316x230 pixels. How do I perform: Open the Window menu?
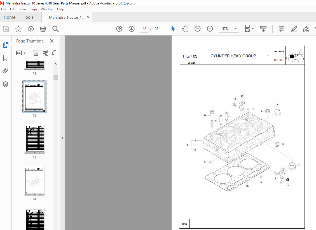point(47,9)
